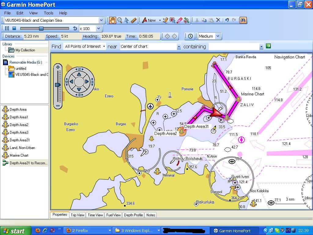Viewport: 313px width, 235px height.
Task: Click the Undo arrow icon
Action: pos(227,21)
